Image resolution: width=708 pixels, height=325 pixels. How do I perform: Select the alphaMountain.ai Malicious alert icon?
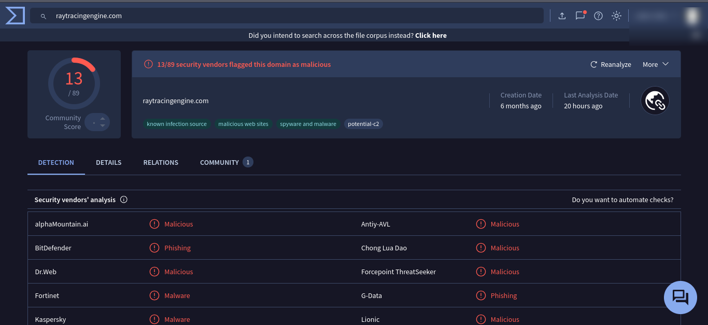click(x=154, y=224)
